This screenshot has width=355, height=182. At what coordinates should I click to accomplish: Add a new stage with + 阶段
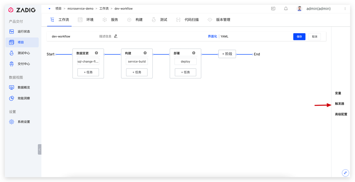pyautogui.click(x=227, y=54)
